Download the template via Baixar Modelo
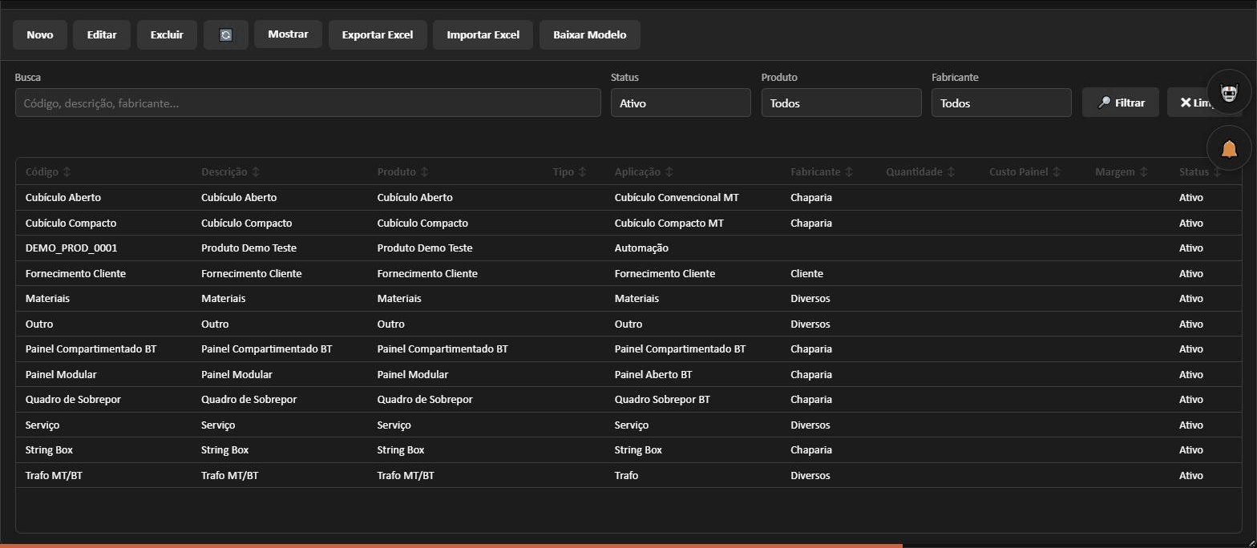This screenshot has height=548, width=1257. (x=590, y=35)
